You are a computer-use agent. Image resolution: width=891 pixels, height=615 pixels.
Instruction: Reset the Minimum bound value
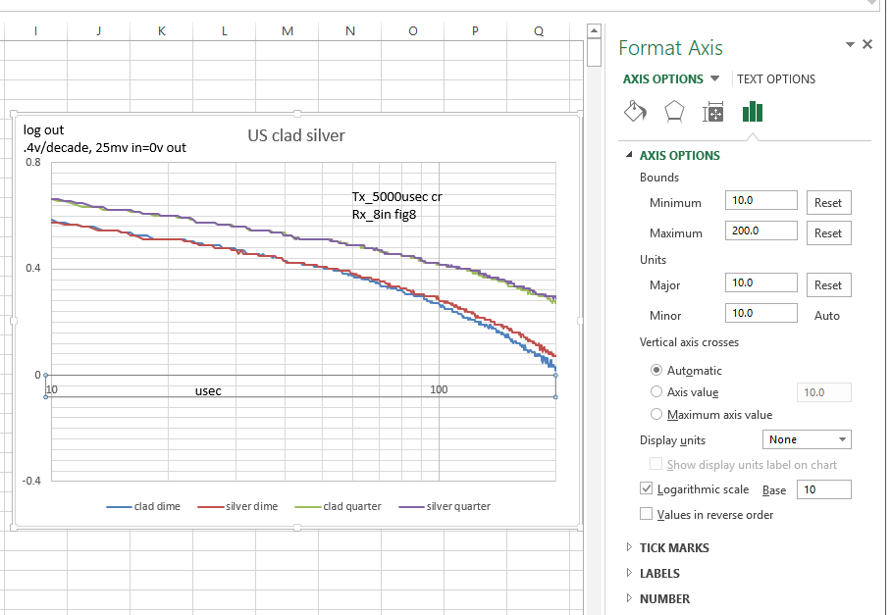click(827, 203)
